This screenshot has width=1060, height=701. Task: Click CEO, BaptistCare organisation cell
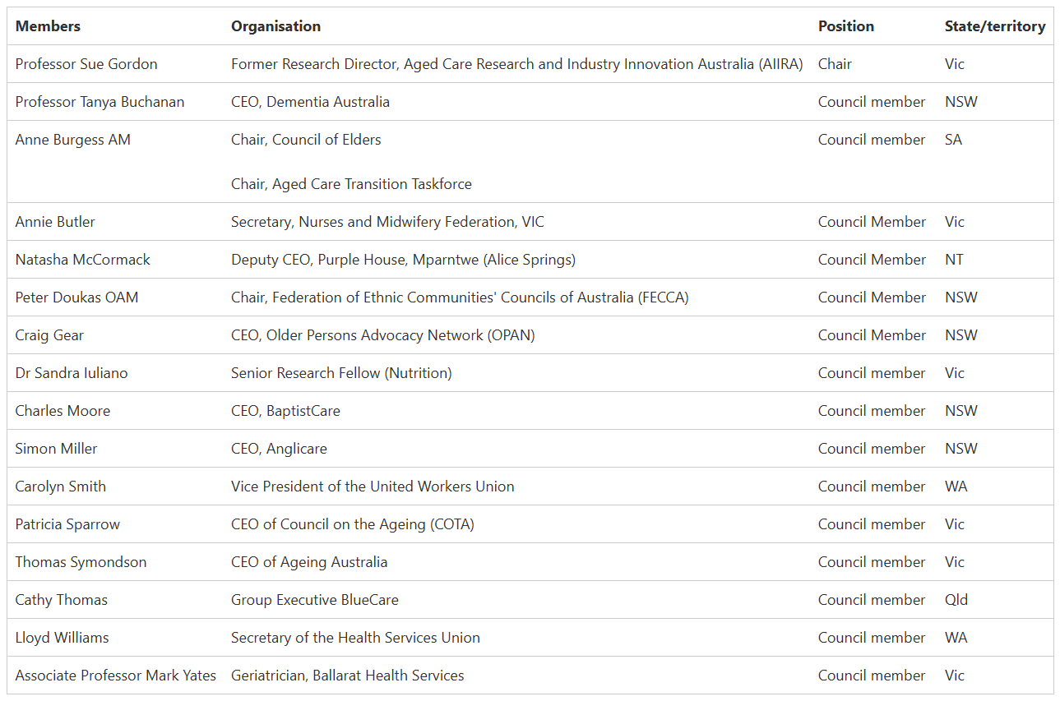285,411
